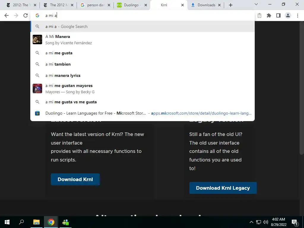The image size is (304, 228).
Task: Open the notification center icon
Action: pyautogui.click(x=294, y=222)
